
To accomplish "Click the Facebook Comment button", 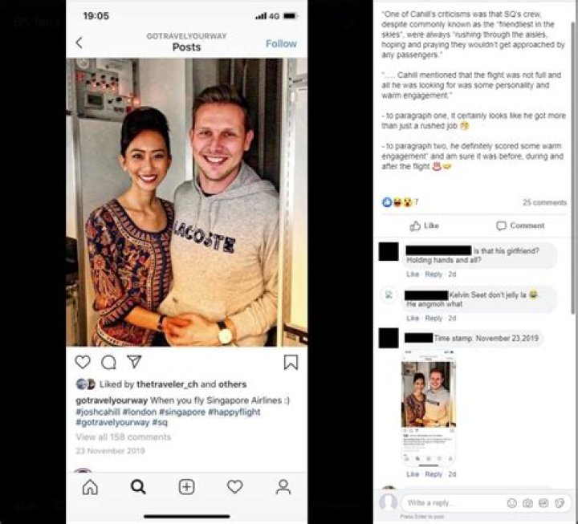I will click(520, 225).
